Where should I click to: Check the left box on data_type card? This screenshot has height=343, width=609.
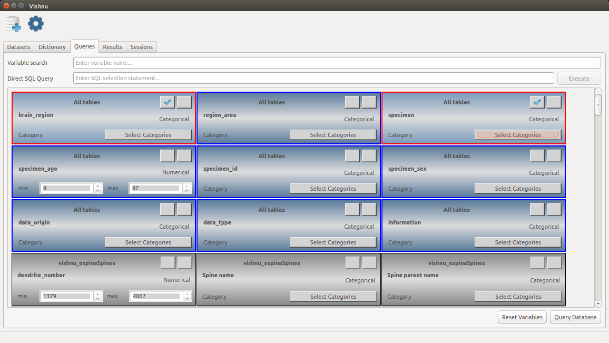(352, 209)
